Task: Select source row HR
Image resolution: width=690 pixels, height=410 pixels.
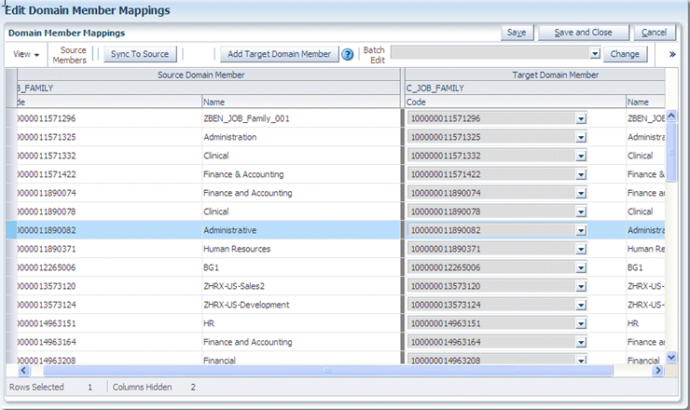Action: (209, 323)
